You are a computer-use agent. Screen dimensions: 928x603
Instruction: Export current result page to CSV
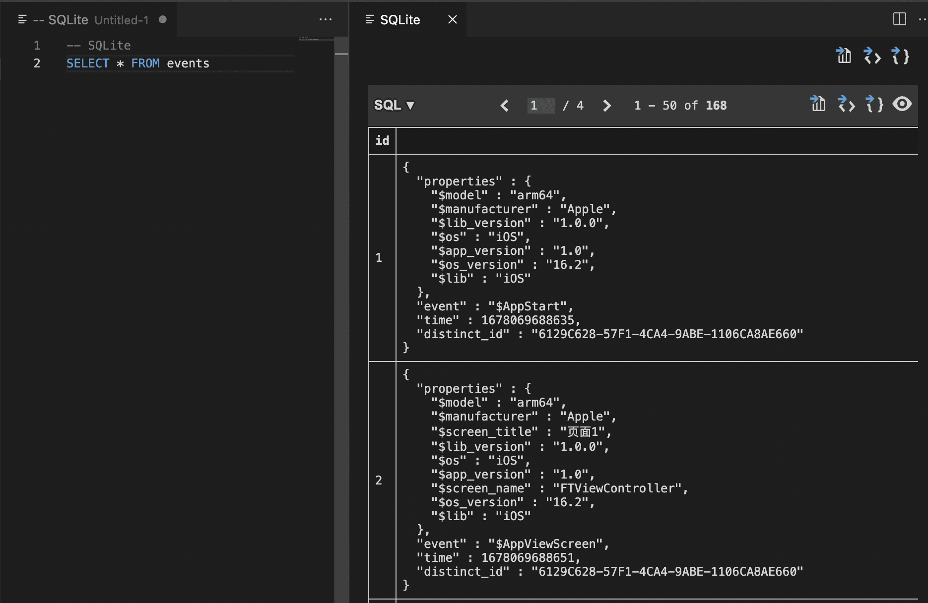pyautogui.click(x=817, y=105)
